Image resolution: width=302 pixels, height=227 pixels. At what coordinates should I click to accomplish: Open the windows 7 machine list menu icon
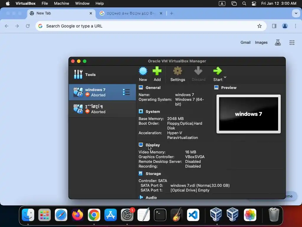pos(126,92)
